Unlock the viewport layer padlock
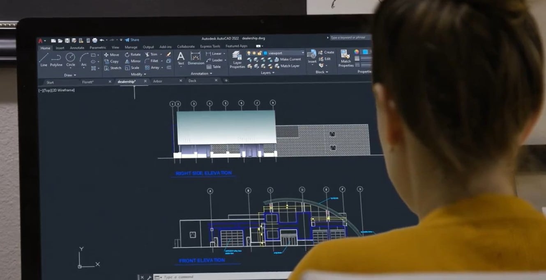The height and width of the screenshot is (280, 546). [x=259, y=52]
